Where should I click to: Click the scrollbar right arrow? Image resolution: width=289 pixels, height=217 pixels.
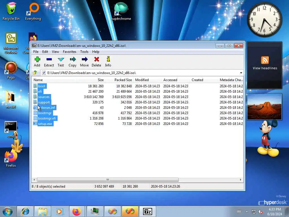240,180
